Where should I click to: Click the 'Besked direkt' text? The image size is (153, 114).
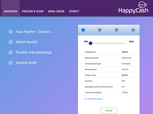click(x=26, y=63)
